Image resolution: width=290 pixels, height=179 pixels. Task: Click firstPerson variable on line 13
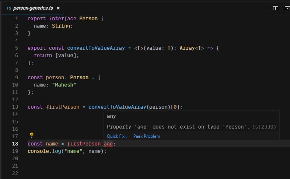(63, 107)
